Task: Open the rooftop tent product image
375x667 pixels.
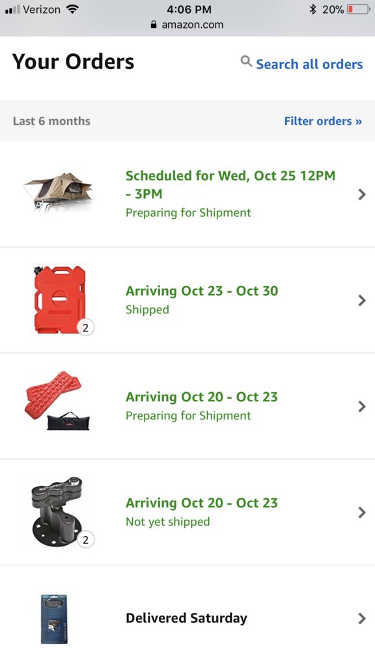Action: click(58, 193)
